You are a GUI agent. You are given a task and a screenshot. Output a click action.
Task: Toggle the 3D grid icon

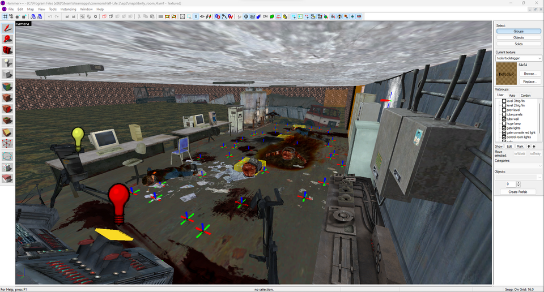pyautogui.click(x=11, y=16)
